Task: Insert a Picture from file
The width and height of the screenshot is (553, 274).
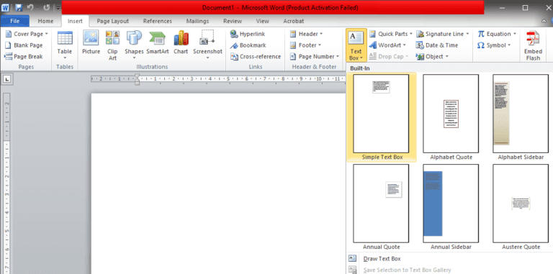Action: 91,42
